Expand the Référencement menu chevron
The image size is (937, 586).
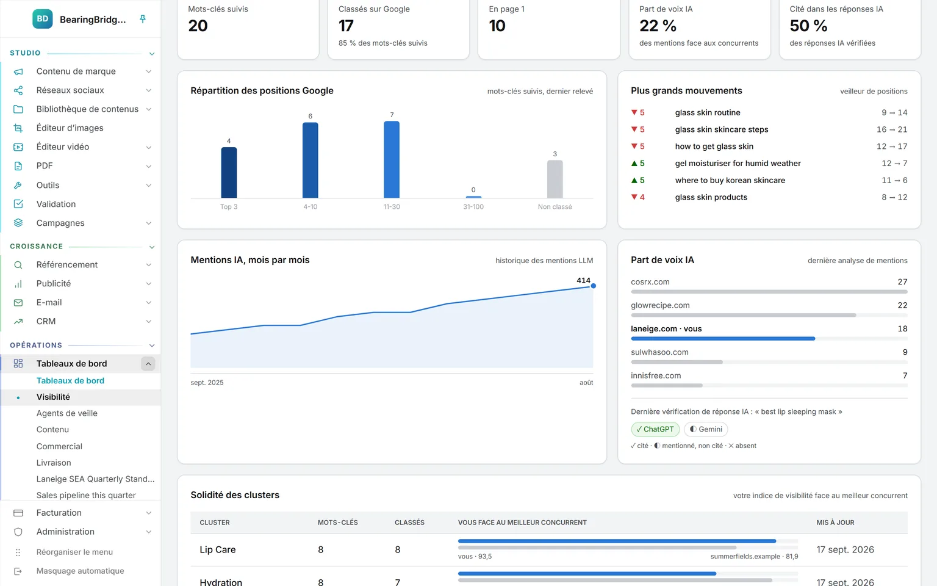pos(148,265)
